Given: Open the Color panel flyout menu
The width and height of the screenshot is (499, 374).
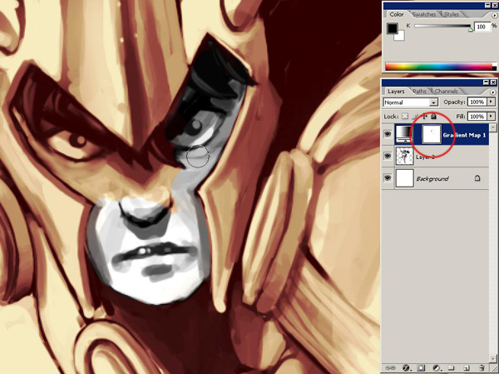Looking at the screenshot, I should (493, 15).
